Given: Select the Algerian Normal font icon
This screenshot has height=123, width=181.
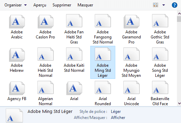Looking at the screenshot, I should coord(46,88).
